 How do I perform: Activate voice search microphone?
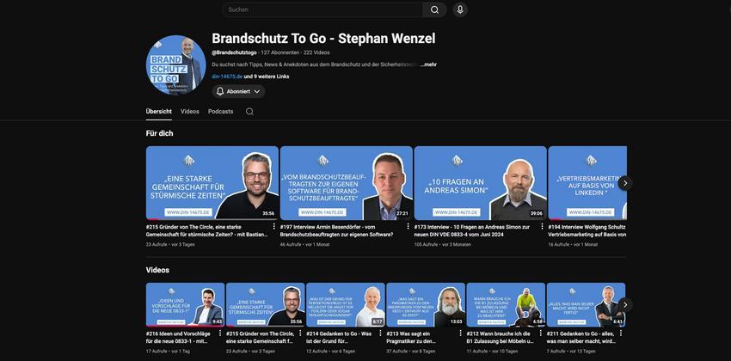pos(460,9)
